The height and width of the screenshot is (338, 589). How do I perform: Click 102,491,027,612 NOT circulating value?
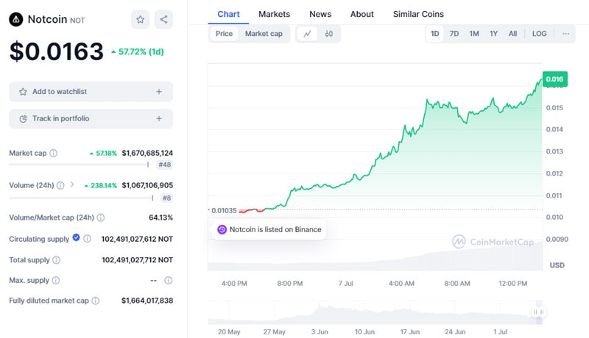click(x=137, y=239)
